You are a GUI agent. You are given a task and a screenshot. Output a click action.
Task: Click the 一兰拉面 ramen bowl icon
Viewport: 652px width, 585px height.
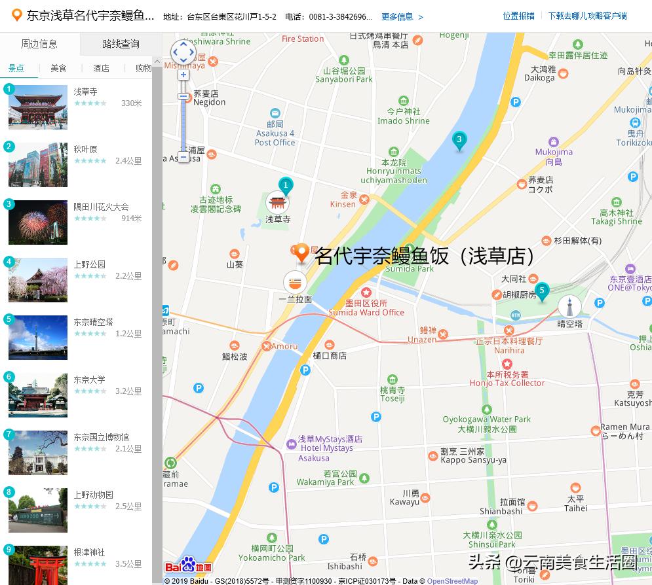[x=296, y=283]
